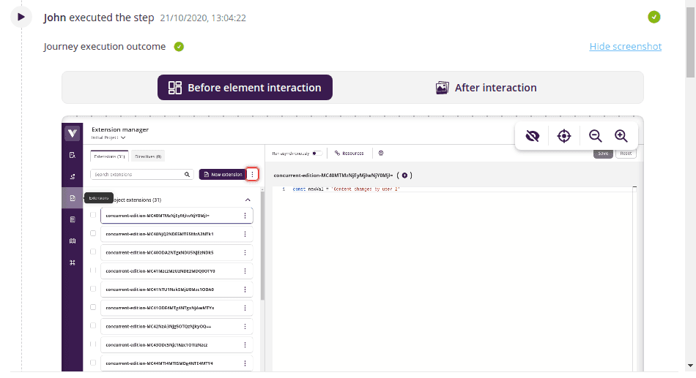The image size is (696, 378).
Task: Click code line 'Content changed by user 2'
Action: click(x=347, y=189)
